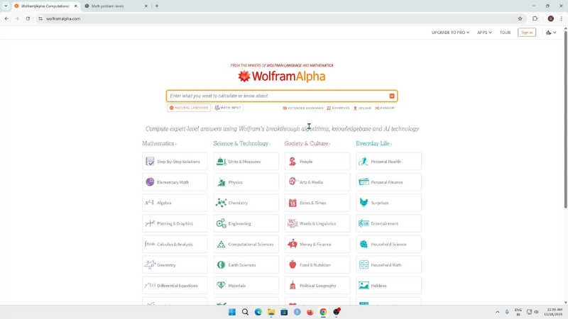
Task: Open the People category icon
Action: pos(293,162)
